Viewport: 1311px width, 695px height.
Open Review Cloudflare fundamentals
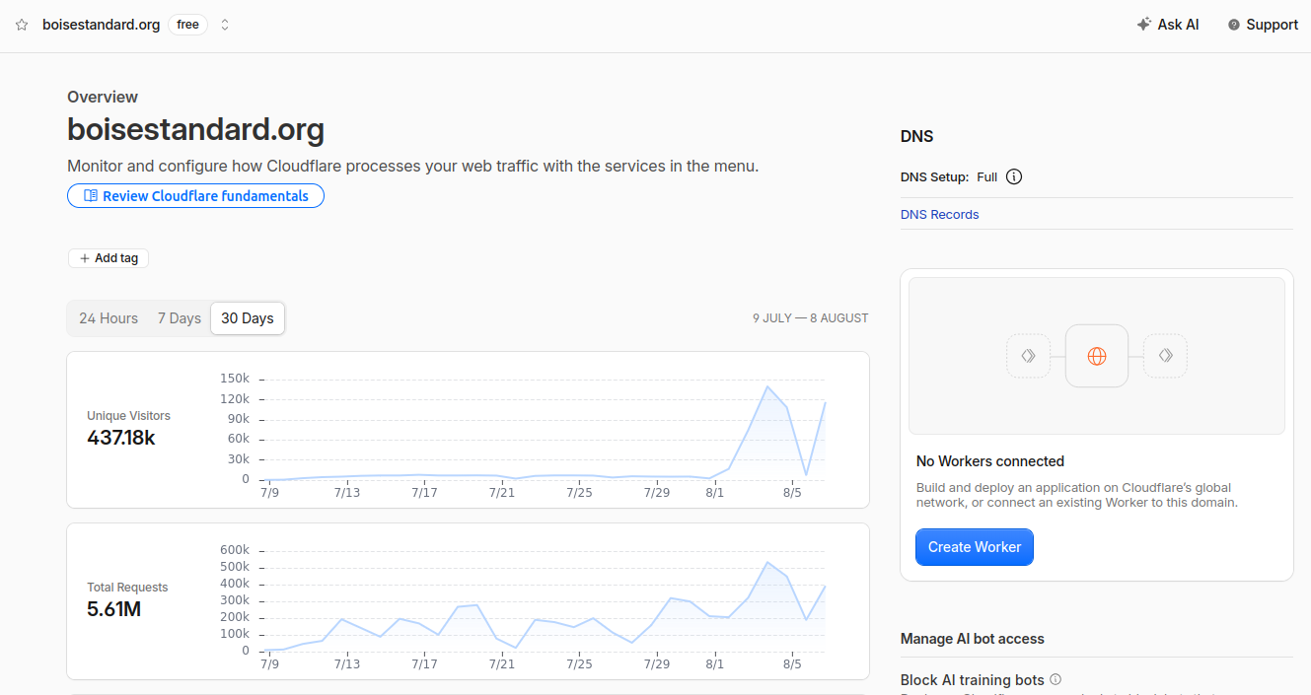(x=195, y=196)
